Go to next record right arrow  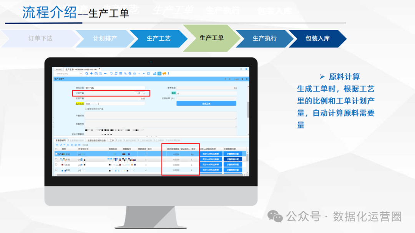242,79
